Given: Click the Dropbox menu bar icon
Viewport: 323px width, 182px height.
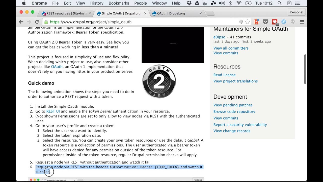Looking at the screenshot, I should pos(189,3).
